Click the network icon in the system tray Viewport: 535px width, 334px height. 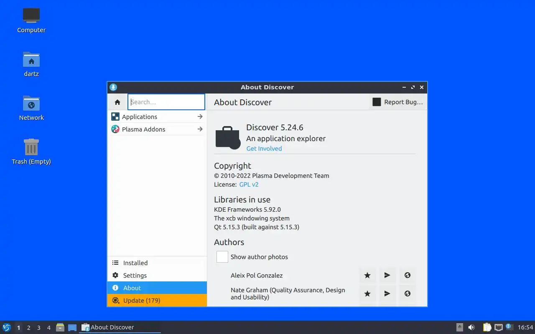pos(498,327)
